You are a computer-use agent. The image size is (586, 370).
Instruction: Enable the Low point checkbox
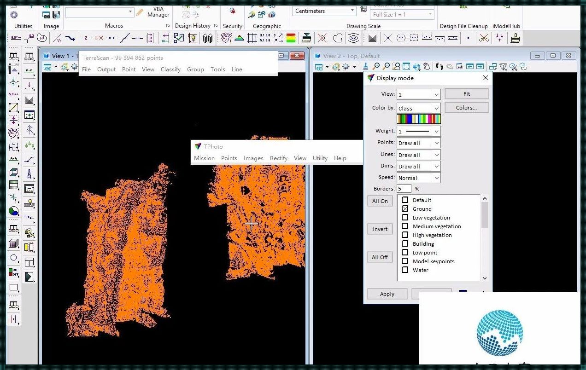405,252
